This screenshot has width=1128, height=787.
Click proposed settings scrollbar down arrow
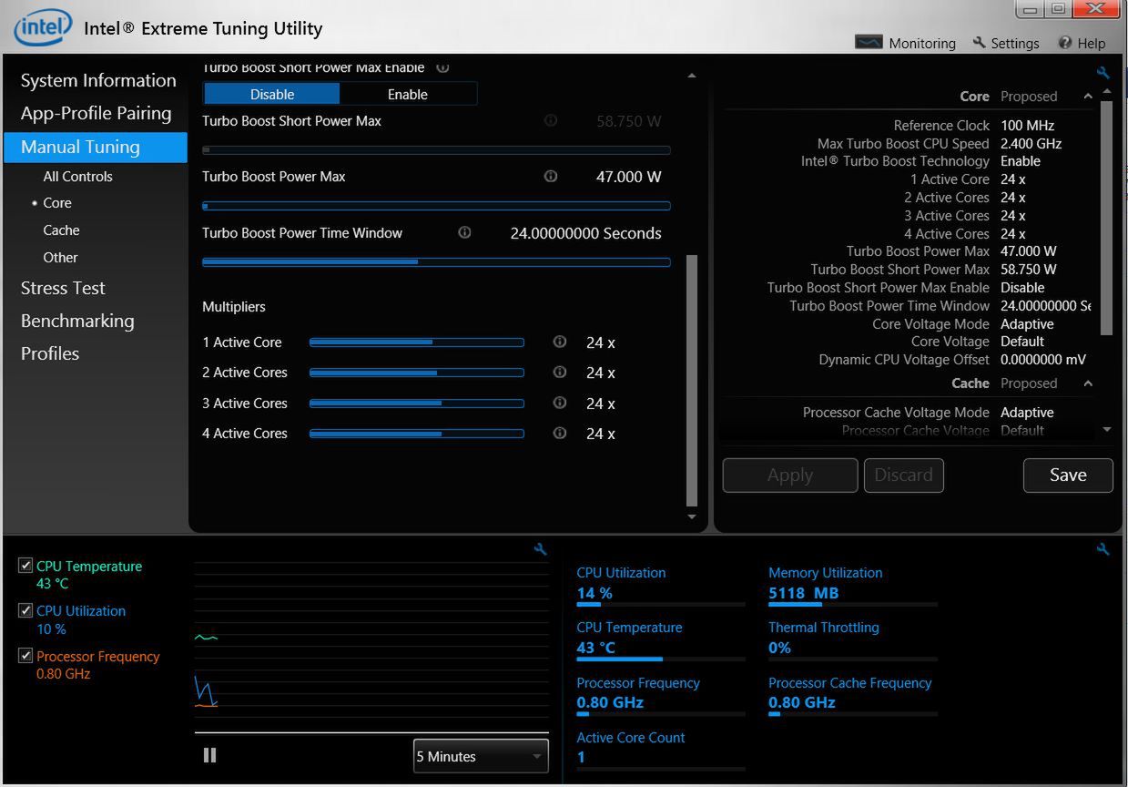coord(1107,429)
